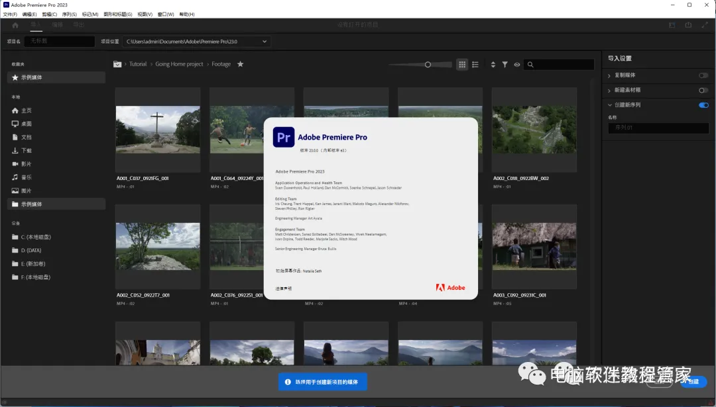Viewport: 716px width, 407px height.
Task: Open the 序列(S) menu
Action: click(70, 14)
